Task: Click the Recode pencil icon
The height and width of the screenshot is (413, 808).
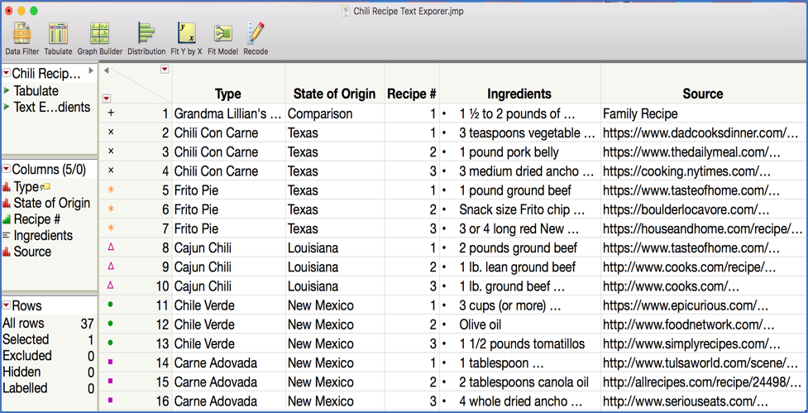Action: pyautogui.click(x=256, y=34)
